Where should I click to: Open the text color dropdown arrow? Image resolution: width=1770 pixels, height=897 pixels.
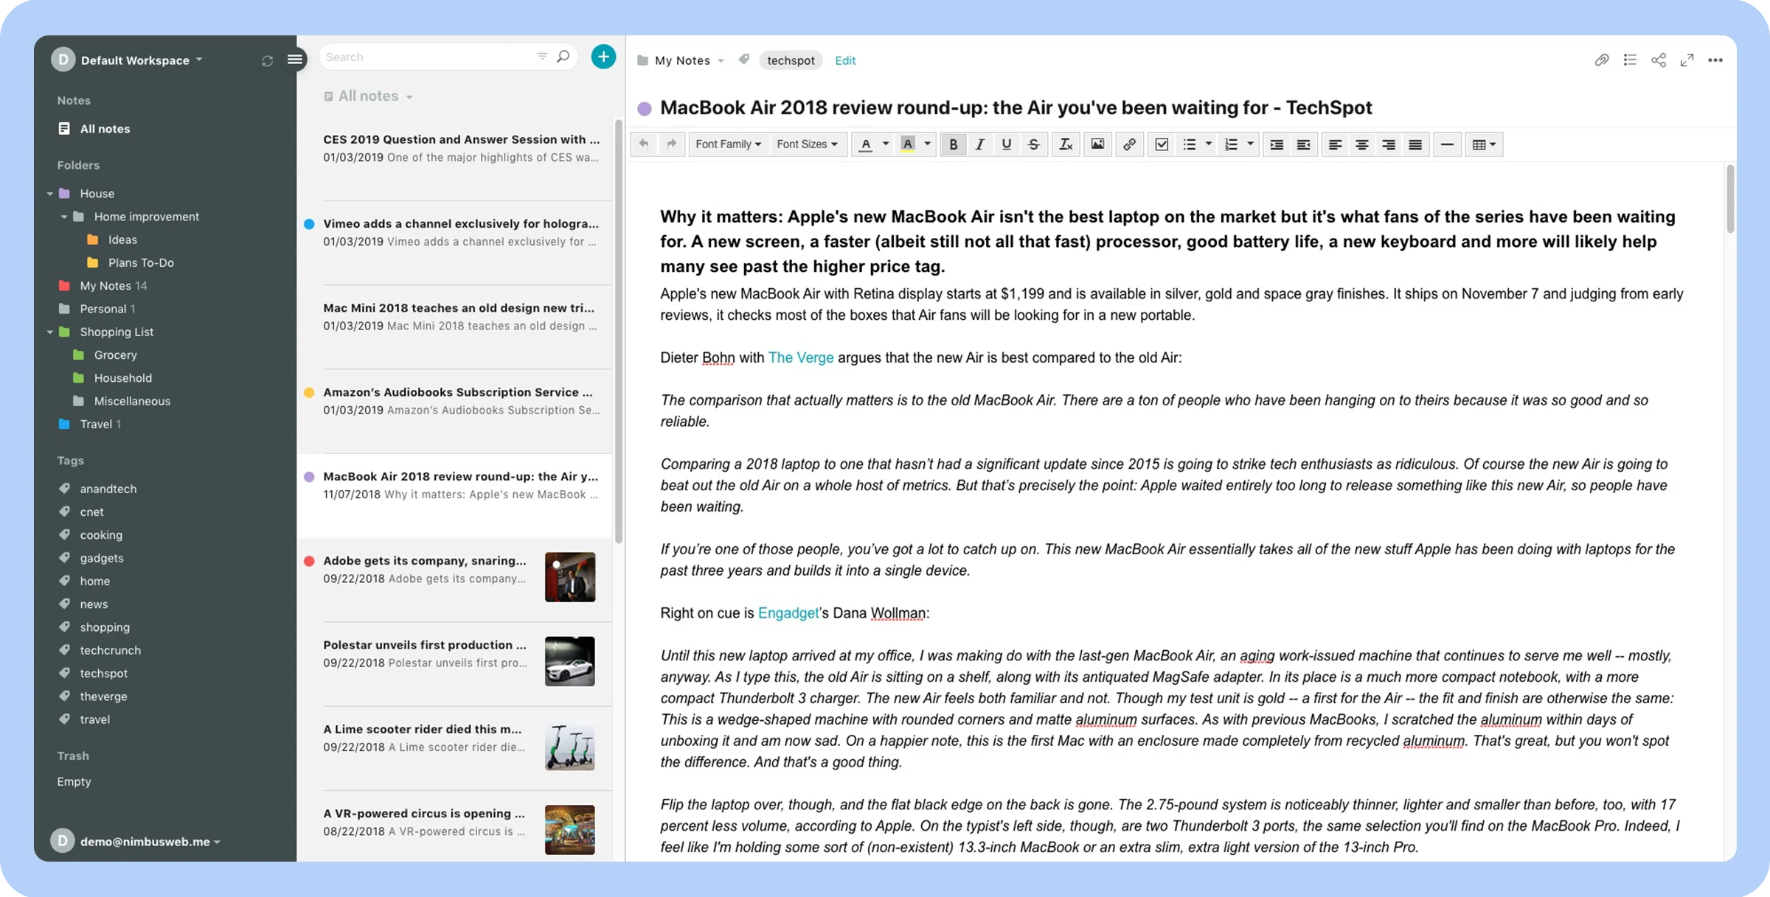point(886,144)
